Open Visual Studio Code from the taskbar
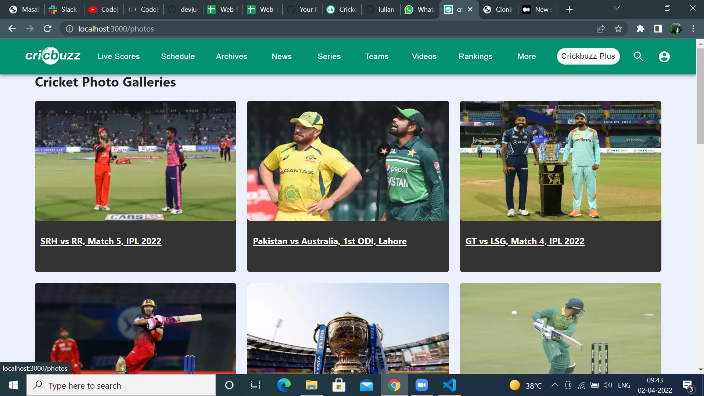Screen dimensions: 704x396 pyautogui.click(x=449, y=385)
